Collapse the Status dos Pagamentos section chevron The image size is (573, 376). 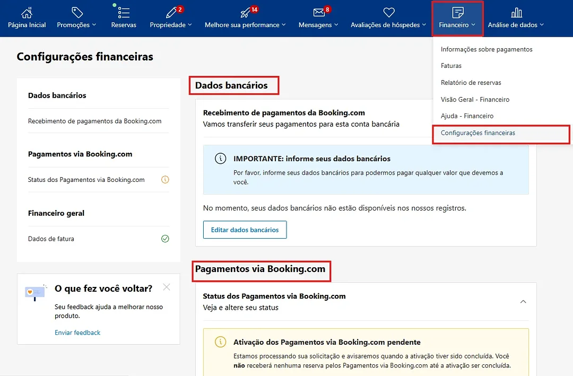(x=523, y=301)
